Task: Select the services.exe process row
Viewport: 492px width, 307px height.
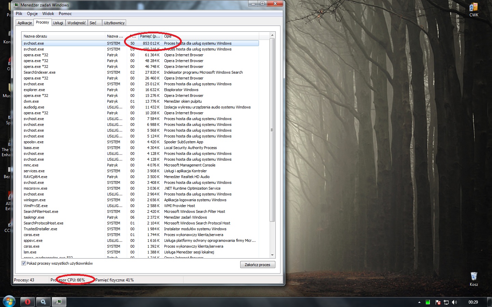Action: pyautogui.click(x=140, y=171)
